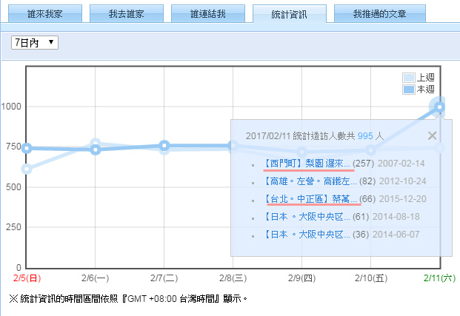Click the (257) view count
460x316 pixels.
coord(363,164)
